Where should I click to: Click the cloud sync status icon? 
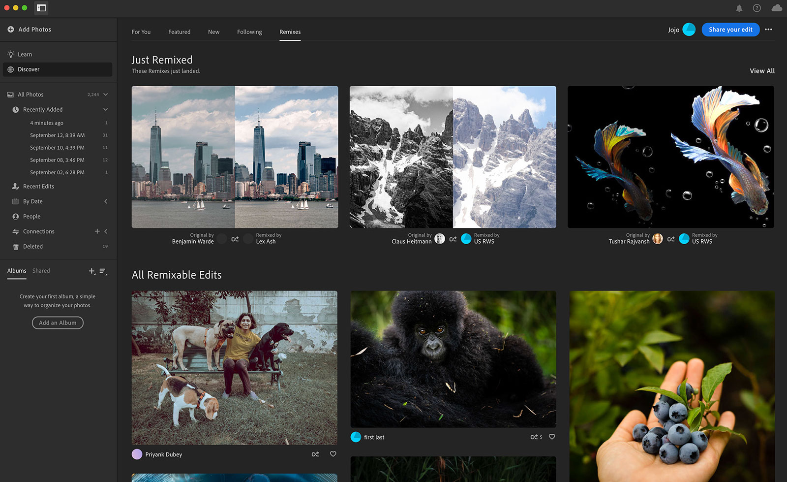pyautogui.click(x=777, y=8)
